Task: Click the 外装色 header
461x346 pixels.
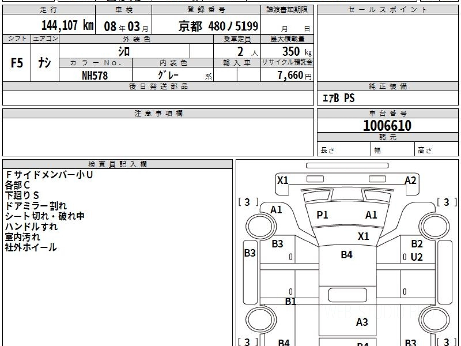Action: [x=136, y=39]
